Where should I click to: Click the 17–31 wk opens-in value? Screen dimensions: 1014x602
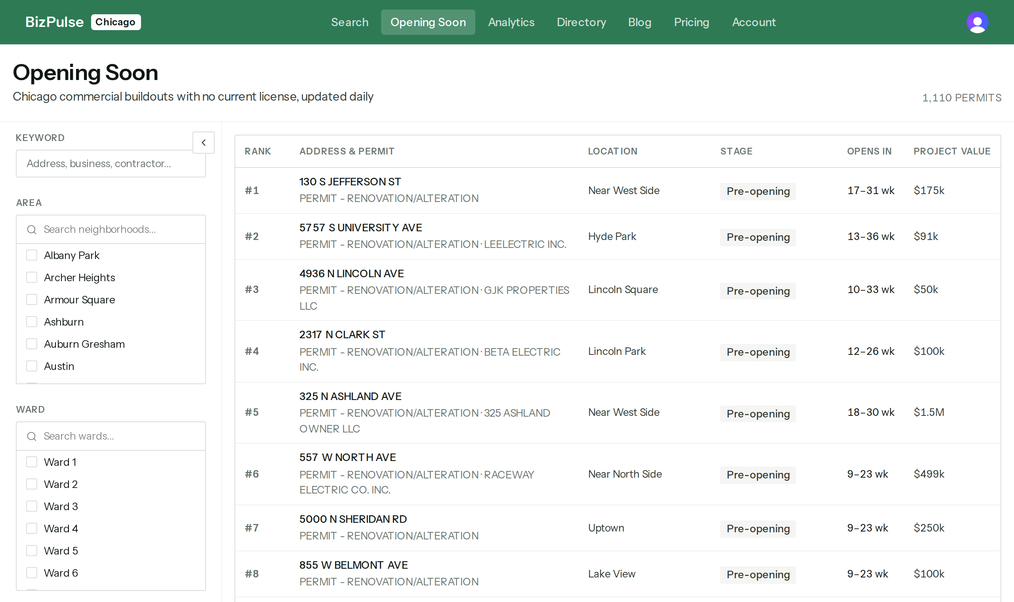coord(871,191)
